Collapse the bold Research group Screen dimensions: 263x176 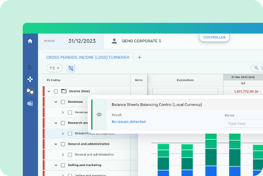[56, 123]
